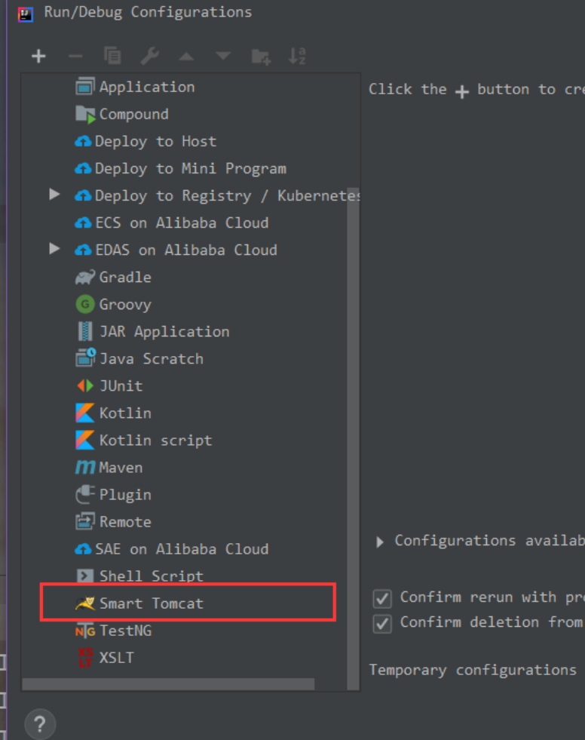Select XSLT configuration type

(117, 658)
